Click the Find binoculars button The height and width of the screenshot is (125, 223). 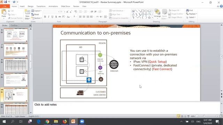[190, 10]
